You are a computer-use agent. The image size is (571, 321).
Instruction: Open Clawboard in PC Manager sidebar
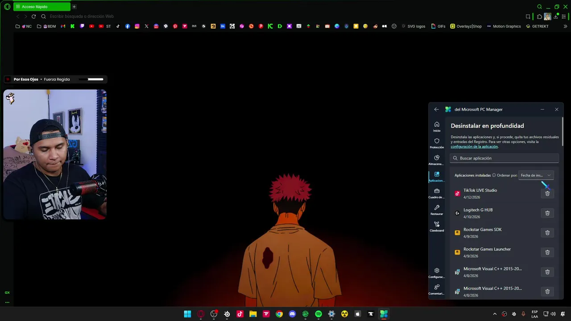point(437,226)
